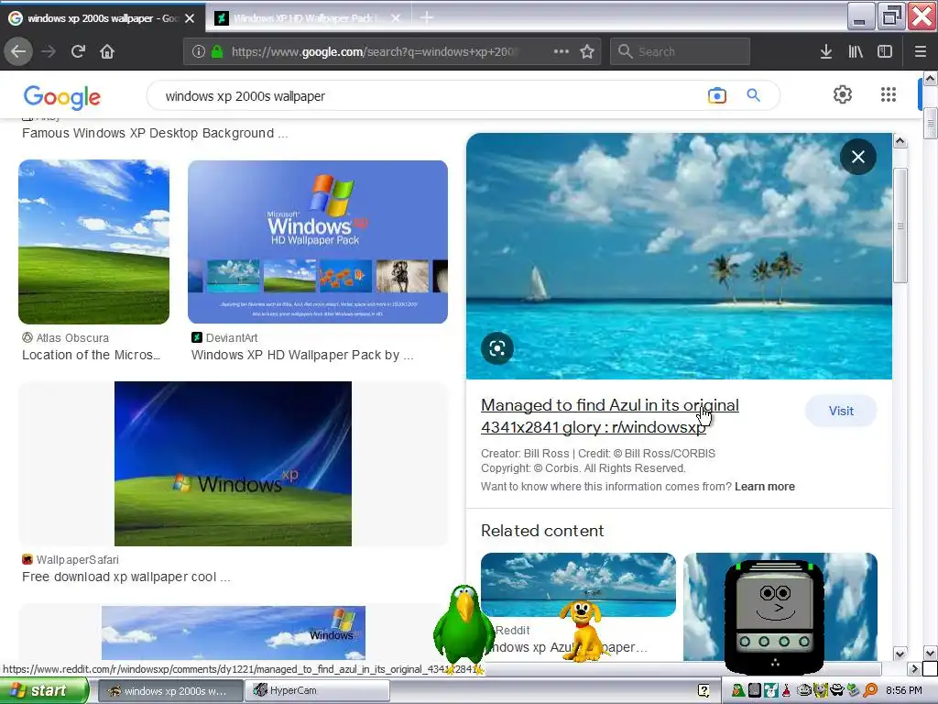This screenshot has height=704, width=938.
Task: Click the DeviantArt source label
Action: point(224,337)
